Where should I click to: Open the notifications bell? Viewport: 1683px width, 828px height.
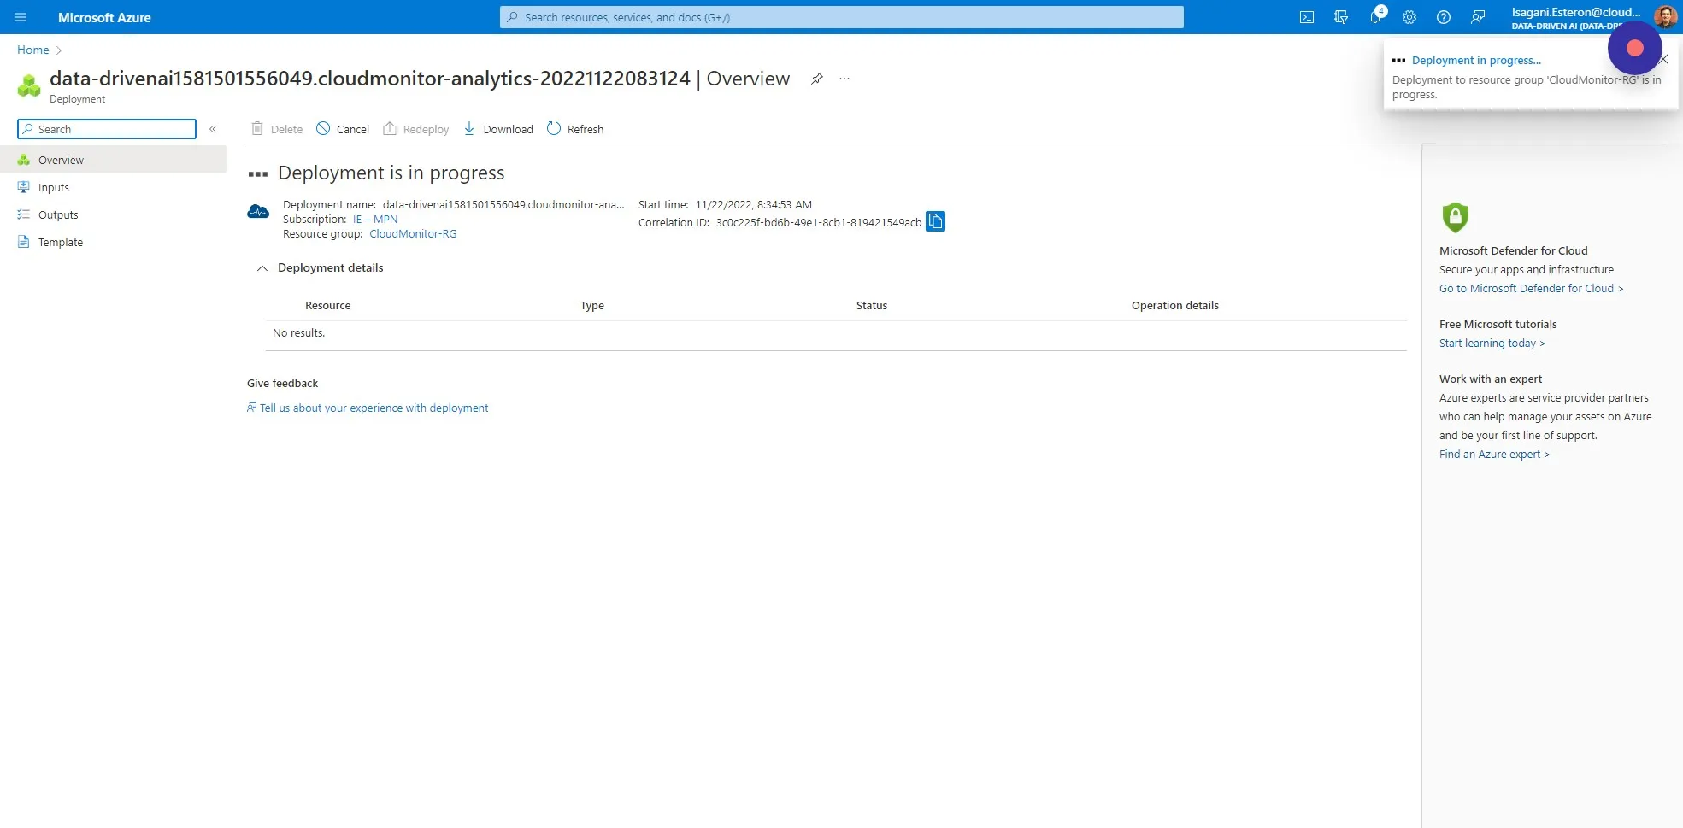pyautogui.click(x=1375, y=17)
